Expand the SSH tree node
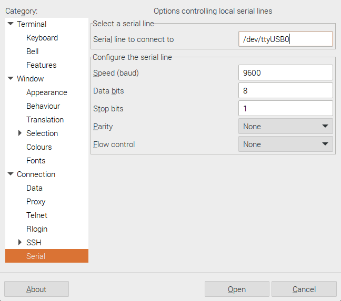This screenshot has width=341, height=301. coord(21,243)
